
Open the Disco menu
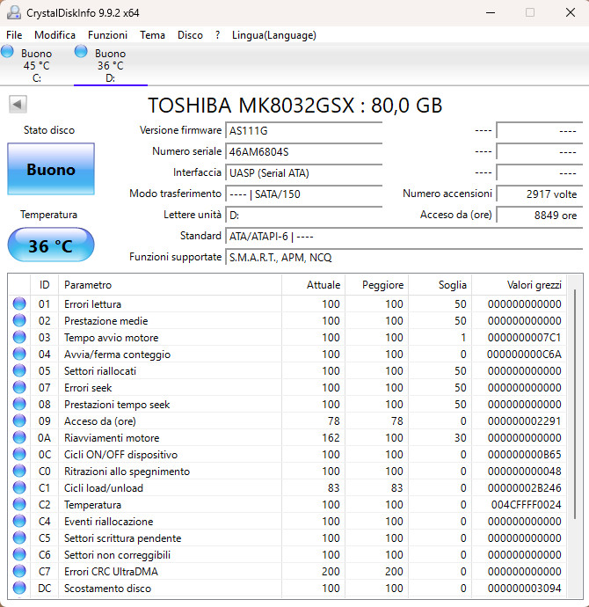[x=190, y=35]
